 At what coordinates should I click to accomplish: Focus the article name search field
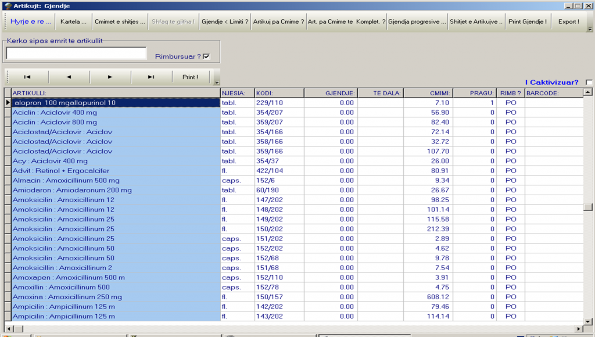click(76, 53)
